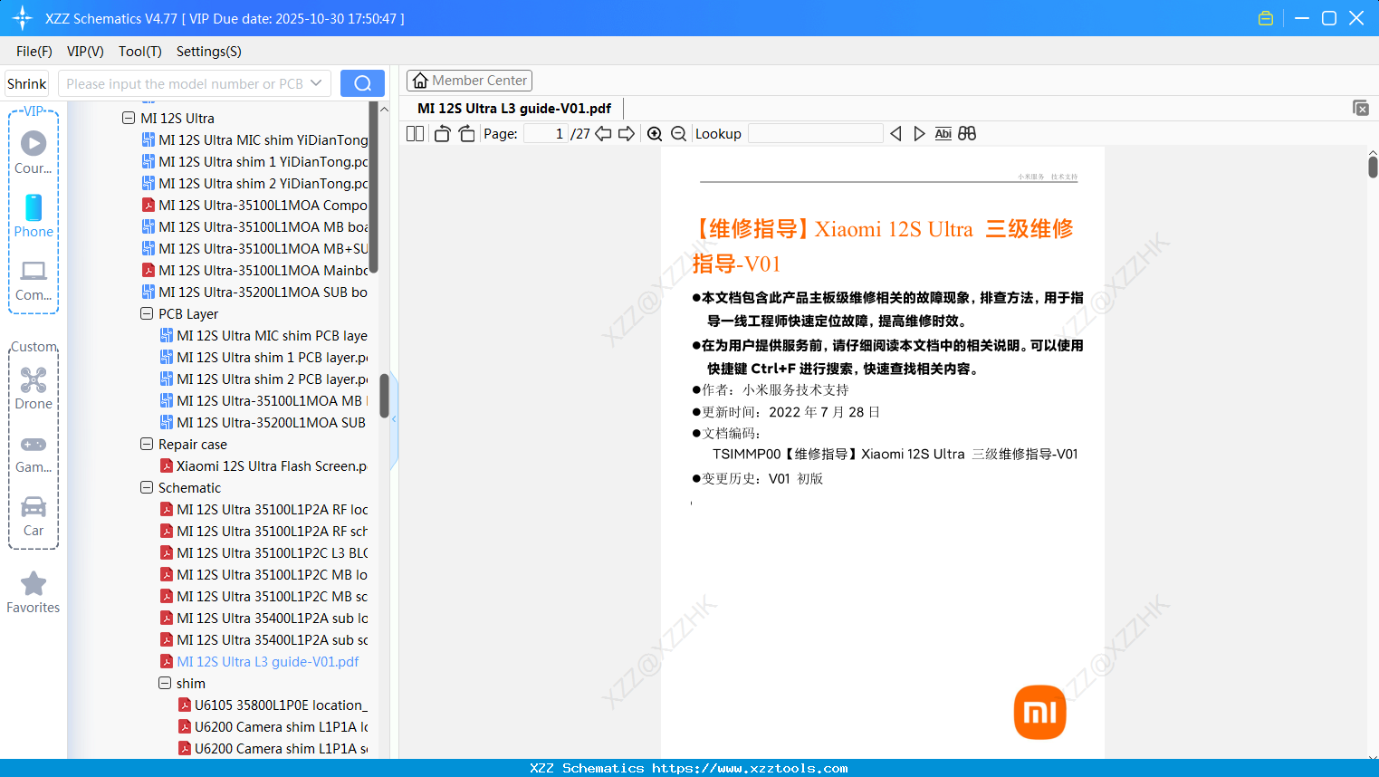Zoom out of the PDF page
The image size is (1379, 777).
(677, 133)
